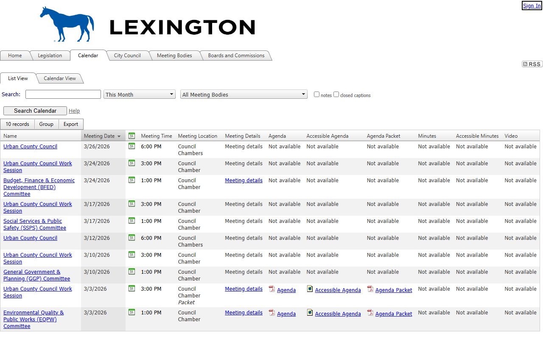Click calendar icon in table header
This screenshot has width=543, height=339.
click(x=132, y=136)
